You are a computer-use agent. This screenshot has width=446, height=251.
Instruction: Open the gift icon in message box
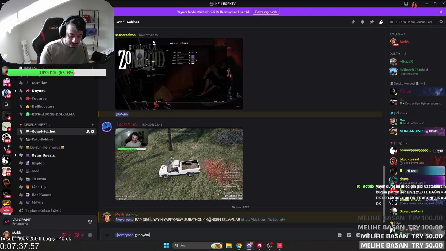point(340,235)
